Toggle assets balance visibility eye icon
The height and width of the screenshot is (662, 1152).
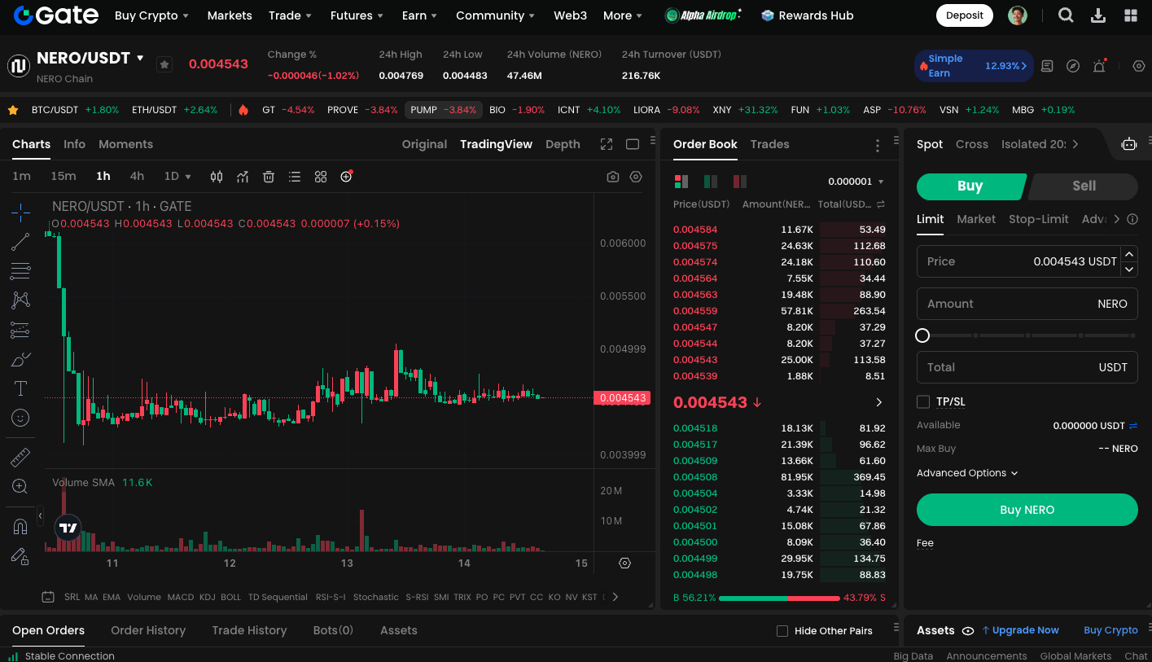(968, 630)
